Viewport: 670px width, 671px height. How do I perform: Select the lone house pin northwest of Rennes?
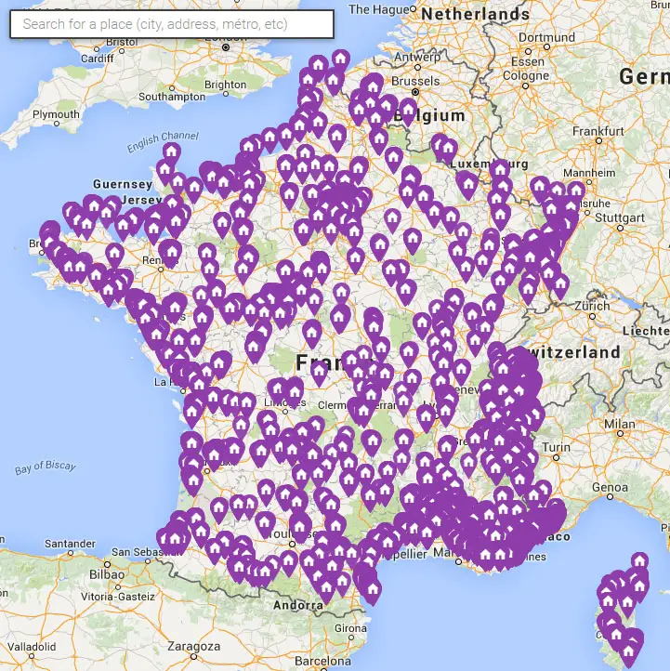point(114,255)
